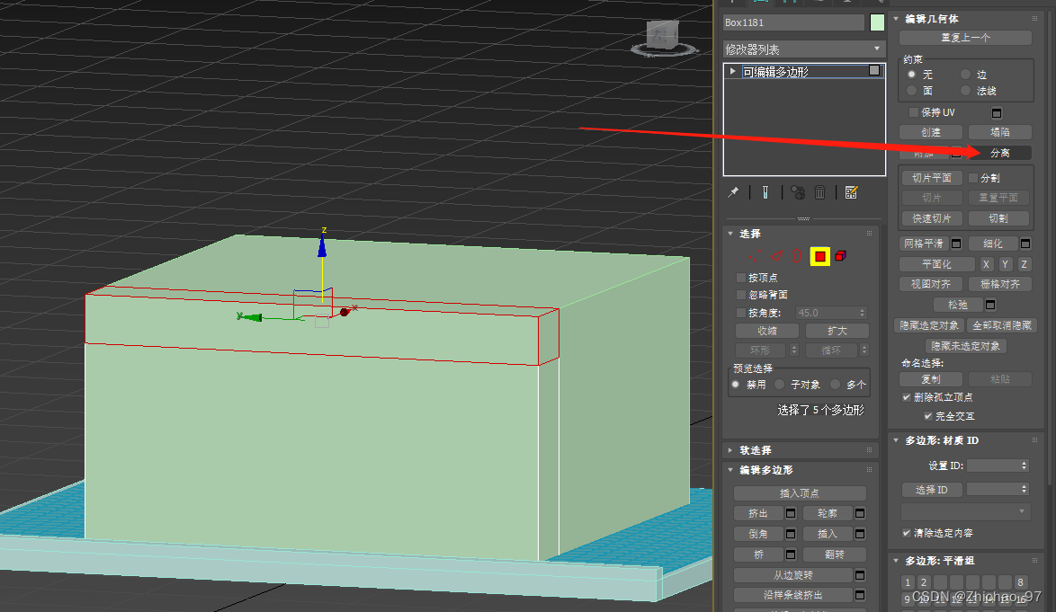Image resolution: width=1056 pixels, height=612 pixels.
Task: Select the highlighted Polygon sub-object level icon
Action: (819, 256)
